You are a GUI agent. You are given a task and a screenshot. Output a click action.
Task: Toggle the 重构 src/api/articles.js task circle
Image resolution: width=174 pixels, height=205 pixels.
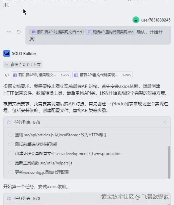[10, 135]
